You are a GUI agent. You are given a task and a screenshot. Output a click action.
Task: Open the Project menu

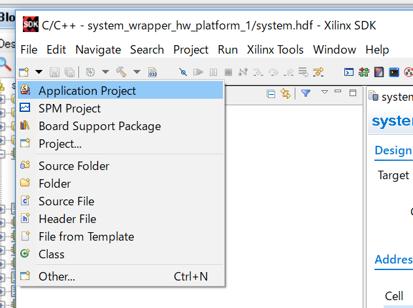(x=191, y=50)
